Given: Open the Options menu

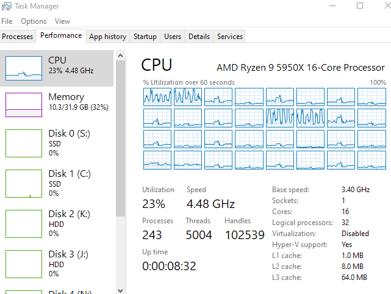Looking at the screenshot, I should click(34, 21).
